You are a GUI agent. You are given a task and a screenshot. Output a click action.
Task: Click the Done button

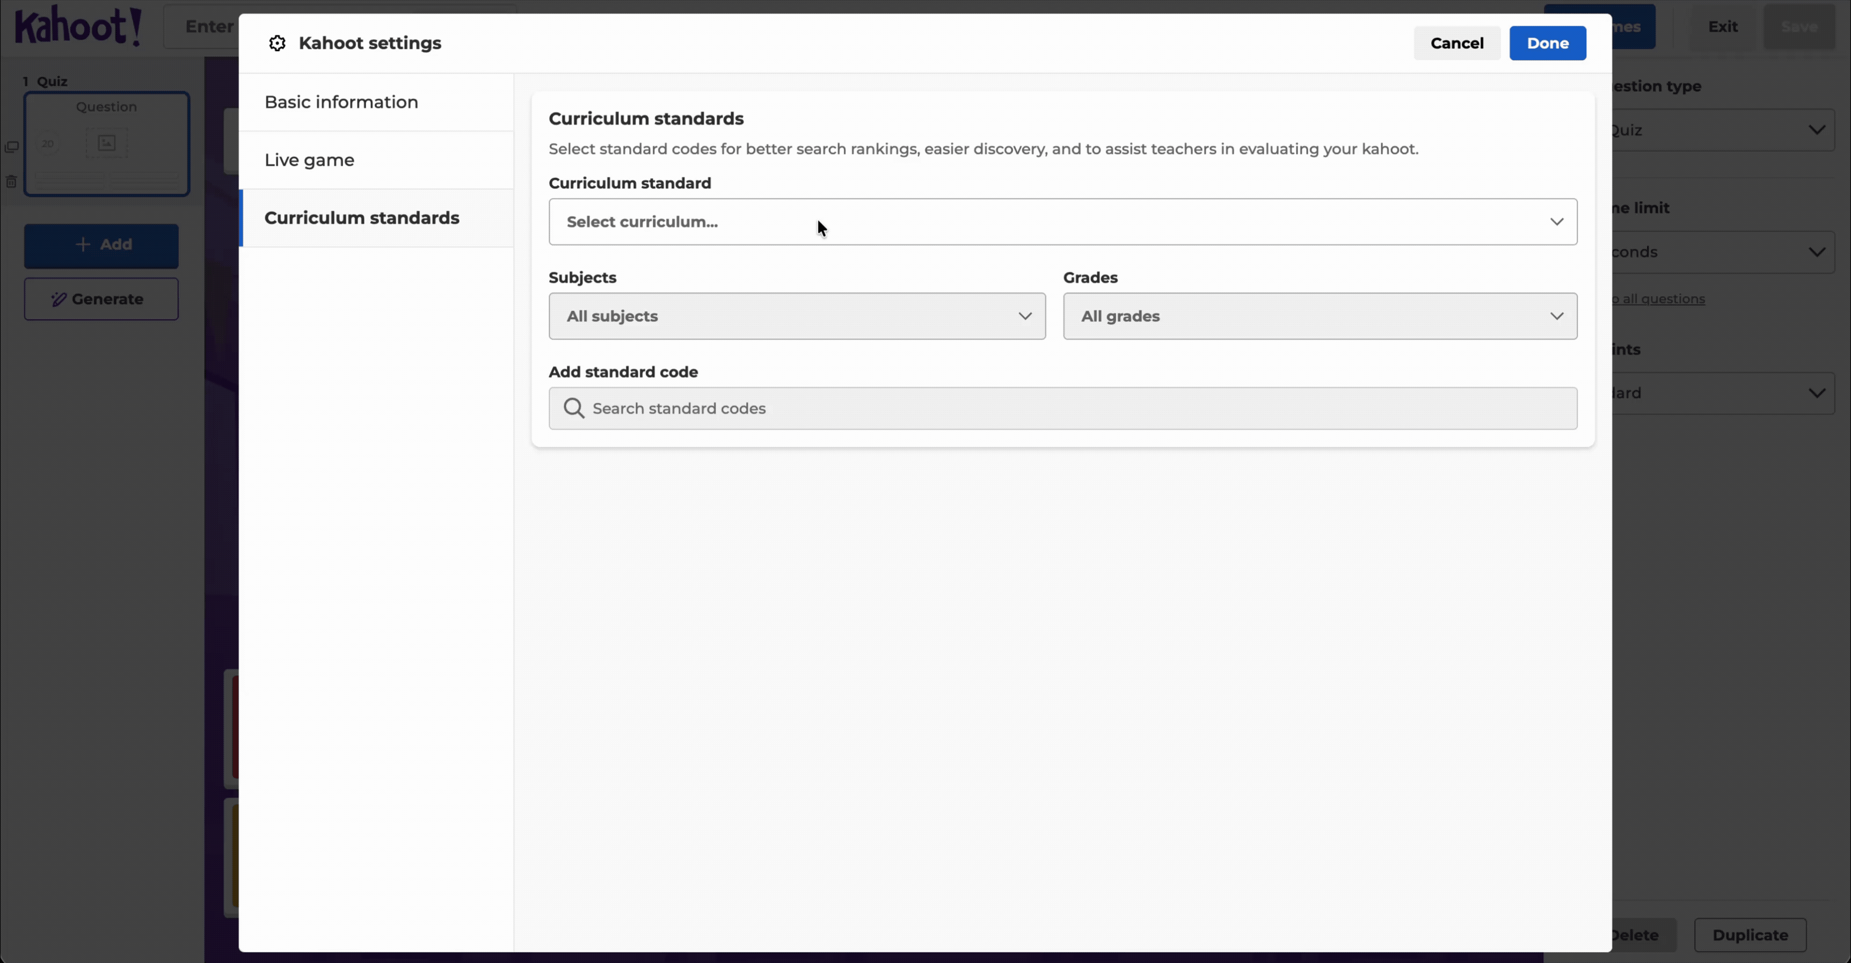[x=1548, y=42]
